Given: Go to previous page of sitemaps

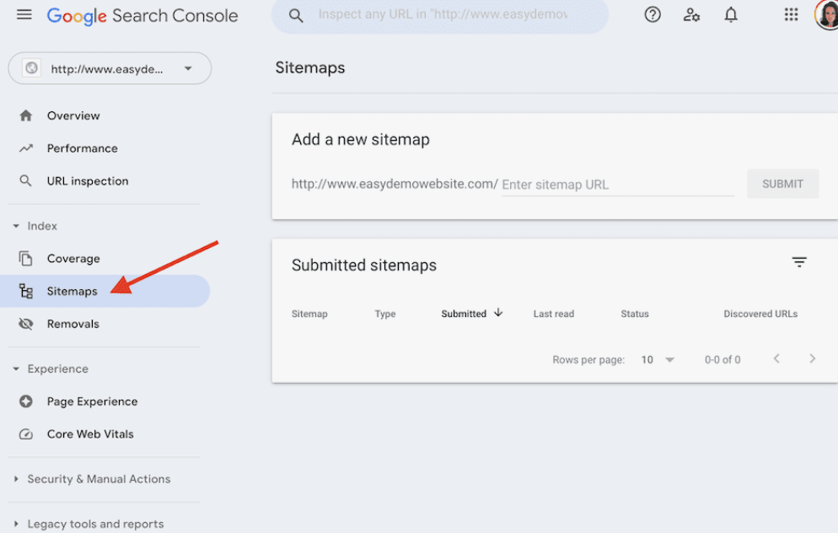Looking at the screenshot, I should click(x=776, y=359).
